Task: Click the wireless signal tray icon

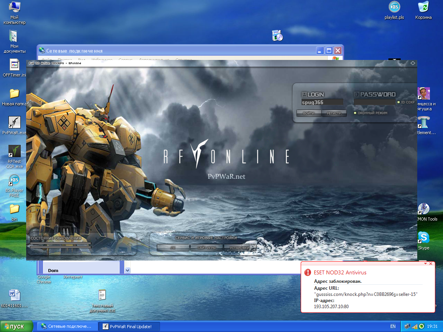Action: 415,326
